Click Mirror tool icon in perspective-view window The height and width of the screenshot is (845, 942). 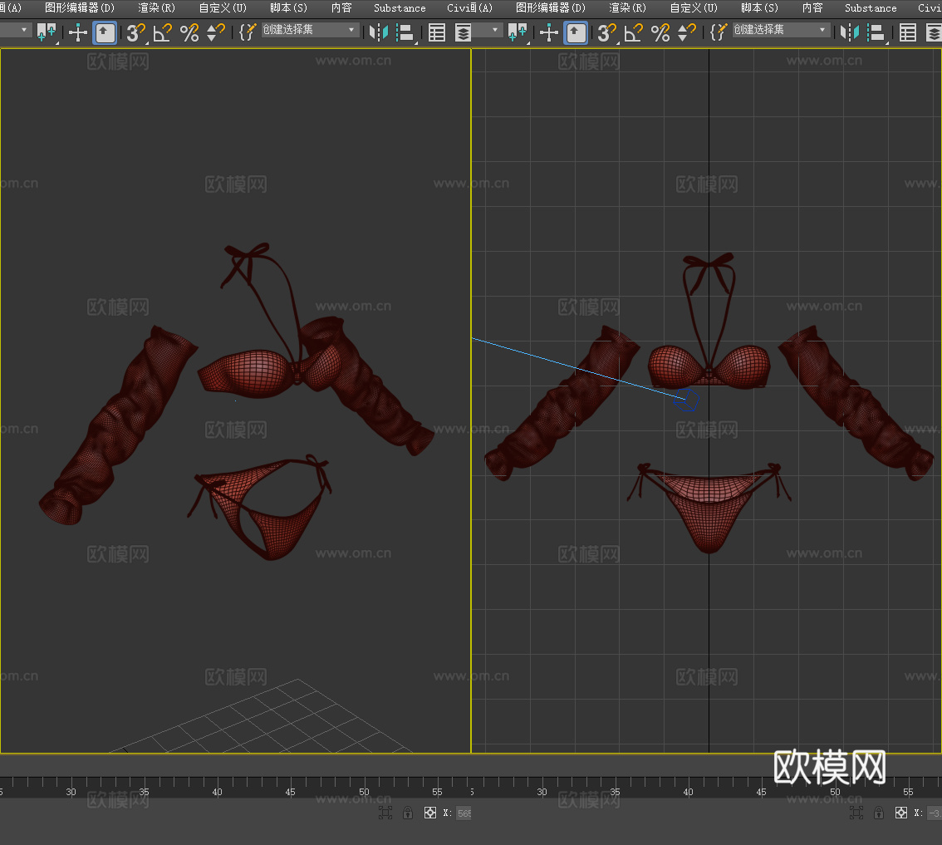click(378, 32)
